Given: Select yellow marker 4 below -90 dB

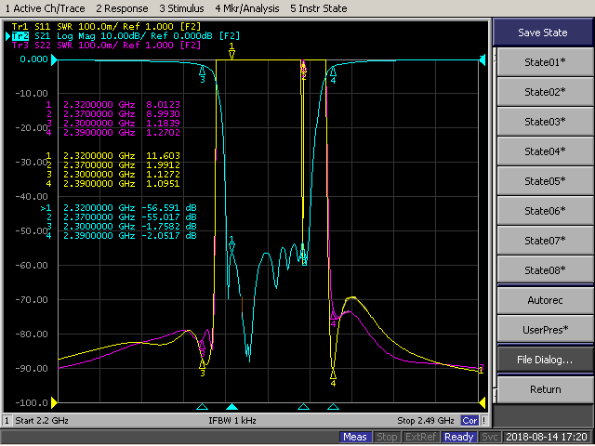Looking at the screenshot, I should 333,378.
